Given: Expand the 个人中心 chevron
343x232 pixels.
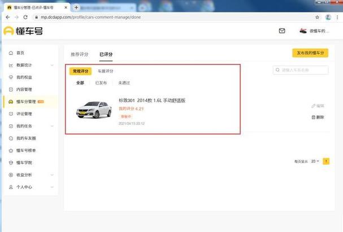Looking at the screenshot, I should click(x=52, y=187).
